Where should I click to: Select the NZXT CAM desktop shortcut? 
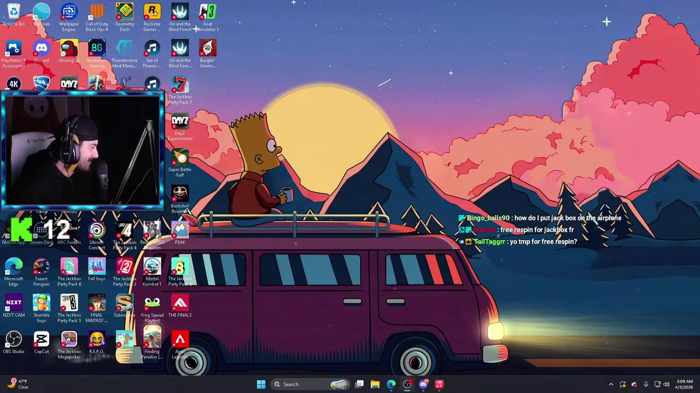[x=14, y=306]
